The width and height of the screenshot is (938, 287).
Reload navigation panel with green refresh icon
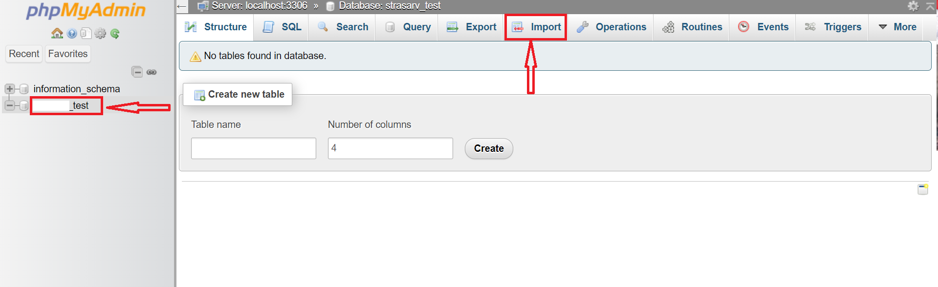pyautogui.click(x=115, y=33)
